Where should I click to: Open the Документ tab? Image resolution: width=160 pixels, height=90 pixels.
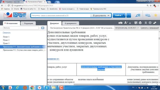(x=54, y=23)
